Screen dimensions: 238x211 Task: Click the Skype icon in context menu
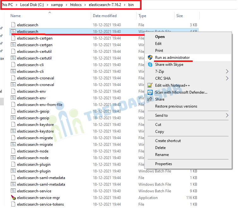[x=150, y=65]
